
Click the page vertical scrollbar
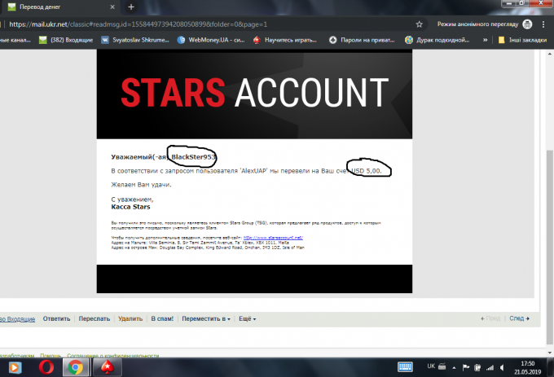coord(549,247)
